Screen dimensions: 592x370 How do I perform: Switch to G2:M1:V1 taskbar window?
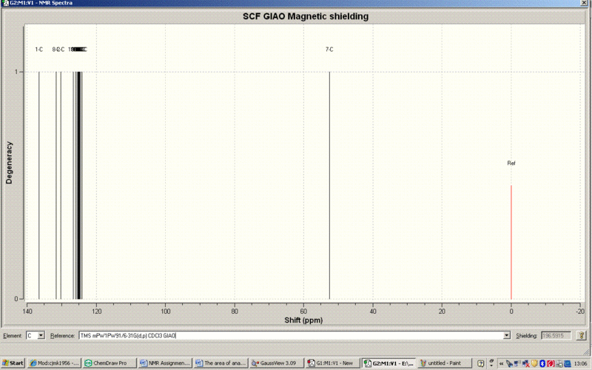388,363
